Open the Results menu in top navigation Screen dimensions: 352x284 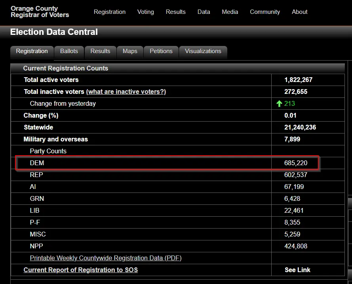pos(175,12)
